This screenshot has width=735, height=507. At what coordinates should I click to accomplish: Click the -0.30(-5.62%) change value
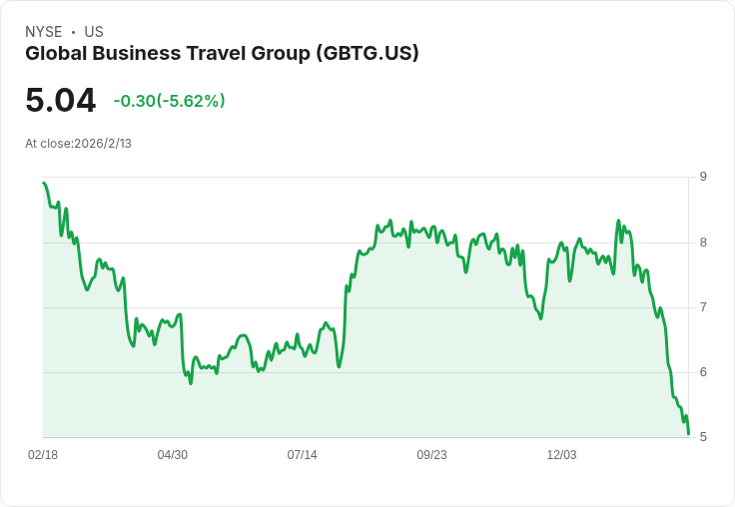[x=169, y=101]
